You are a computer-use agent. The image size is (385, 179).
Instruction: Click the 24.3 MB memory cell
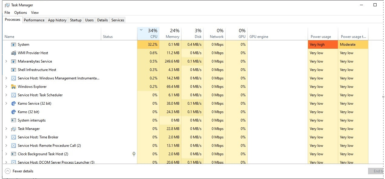(170, 112)
